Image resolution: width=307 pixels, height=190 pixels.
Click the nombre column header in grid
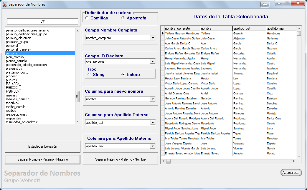216,29
